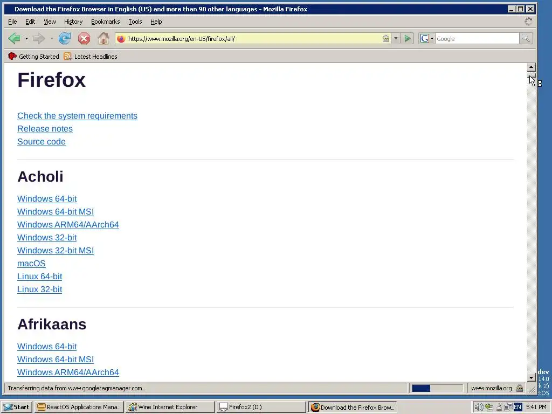Image resolution: width=552 pixels, height=414 pixels.
Task: Click the Getting Started bookmark label
Action: tap(39, 56)
